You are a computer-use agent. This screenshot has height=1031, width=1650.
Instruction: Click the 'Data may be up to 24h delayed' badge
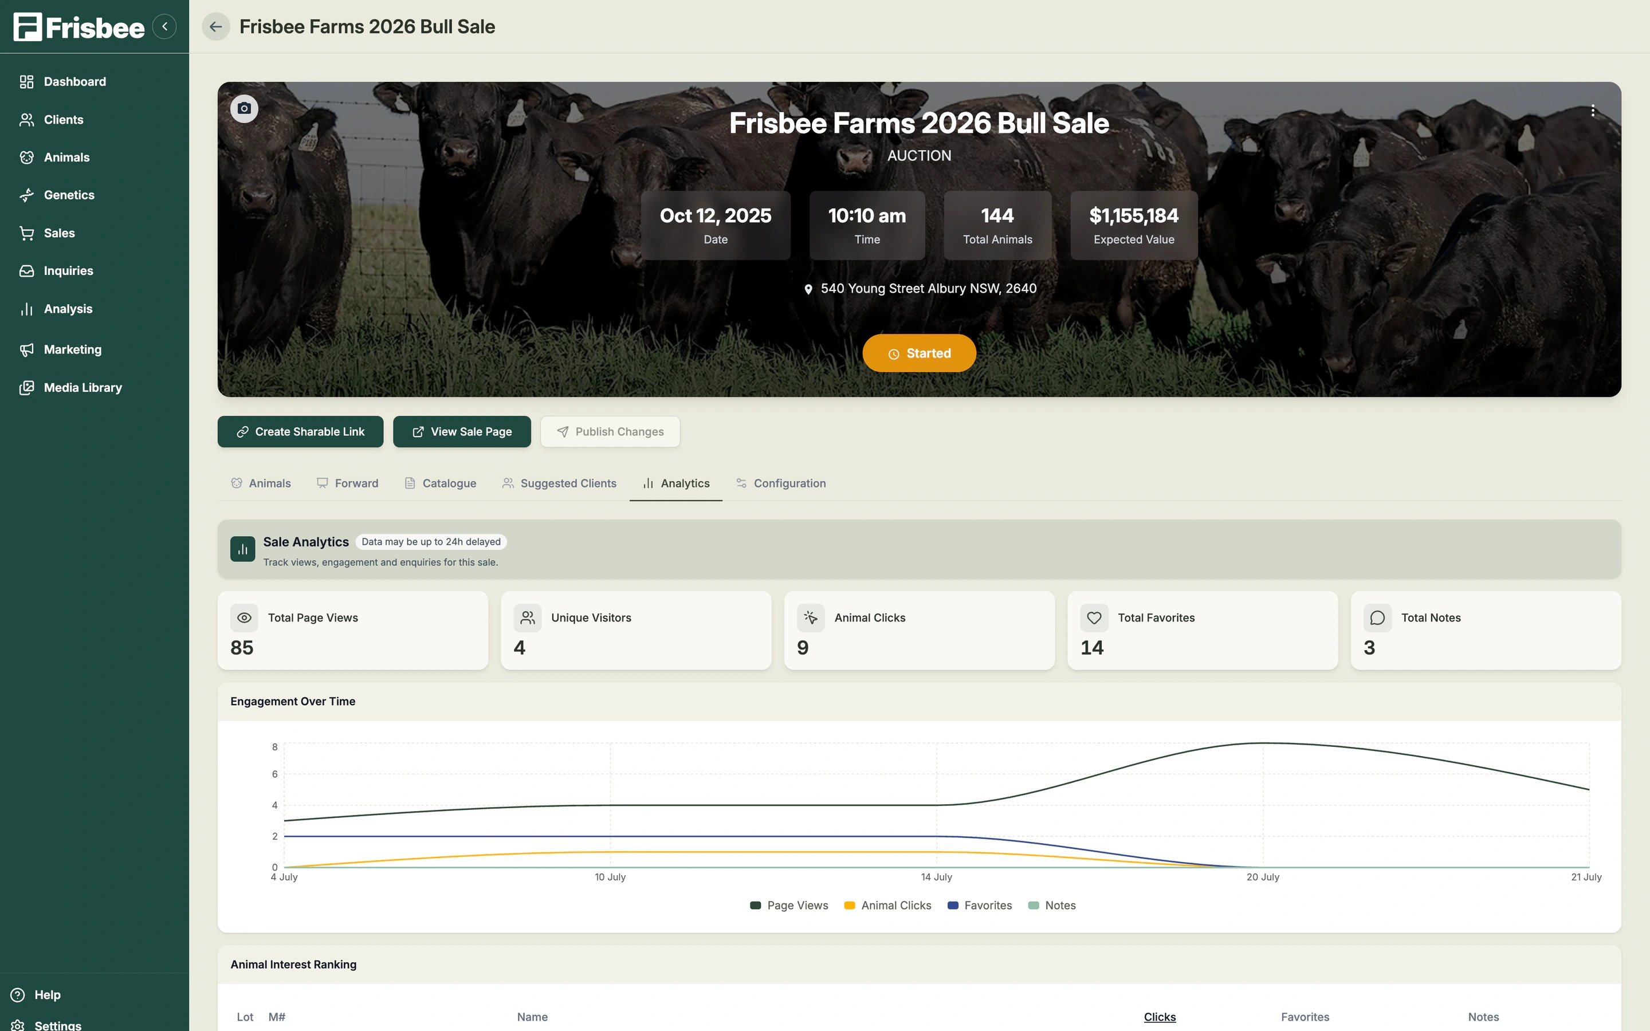(x=431, y=542)
